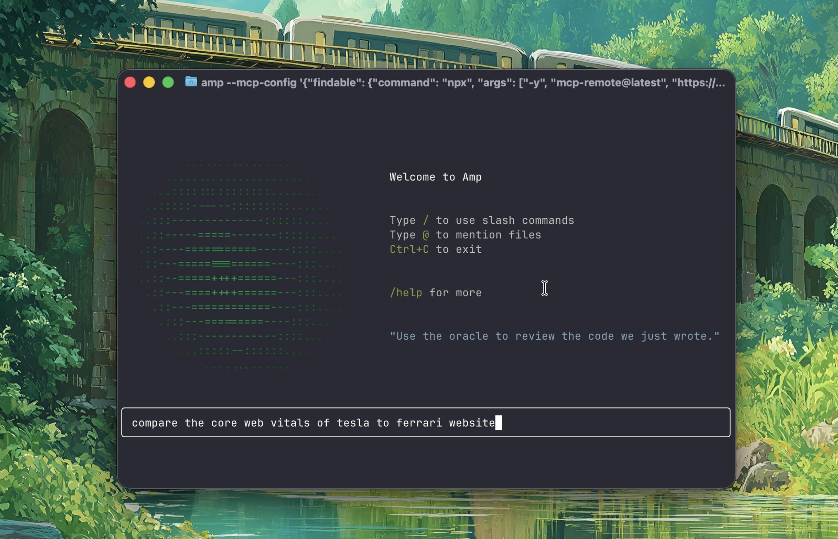Click the block cursor in the prompt box
838x539 pixels.
click(x=498, y=422)
